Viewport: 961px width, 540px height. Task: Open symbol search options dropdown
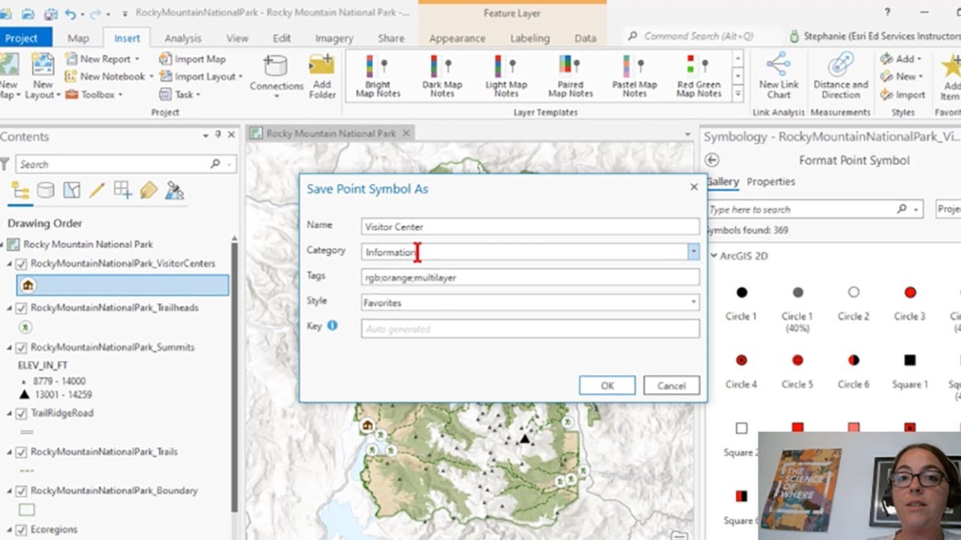(917, 209)
